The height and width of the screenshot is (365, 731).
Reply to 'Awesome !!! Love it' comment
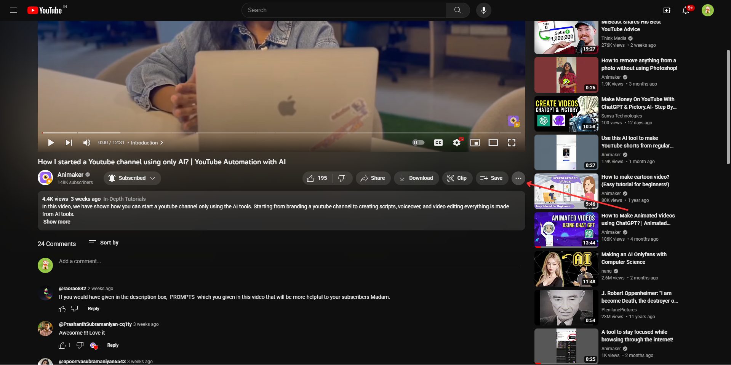(113, 345)
